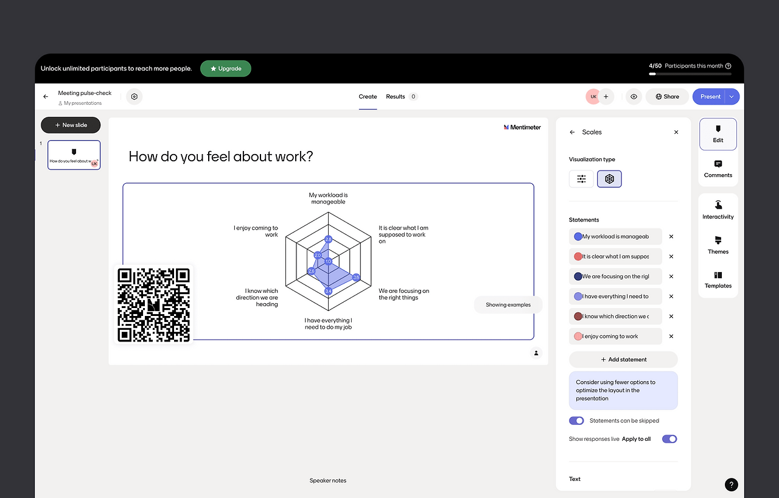Click the Mentimeter logo on the slide
The width and height of the screenshot is (779, 498).
[x=522, y=127]
